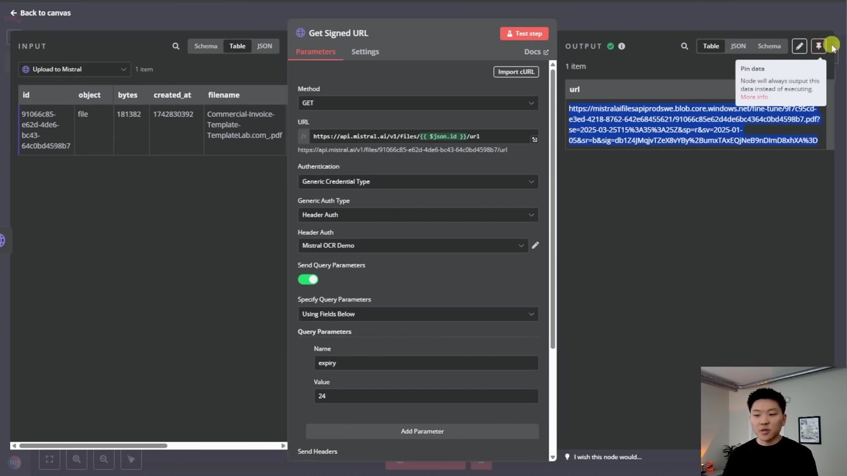
Task: Open the Specify Query Parameters dropdown
Action: click(418, 314)
